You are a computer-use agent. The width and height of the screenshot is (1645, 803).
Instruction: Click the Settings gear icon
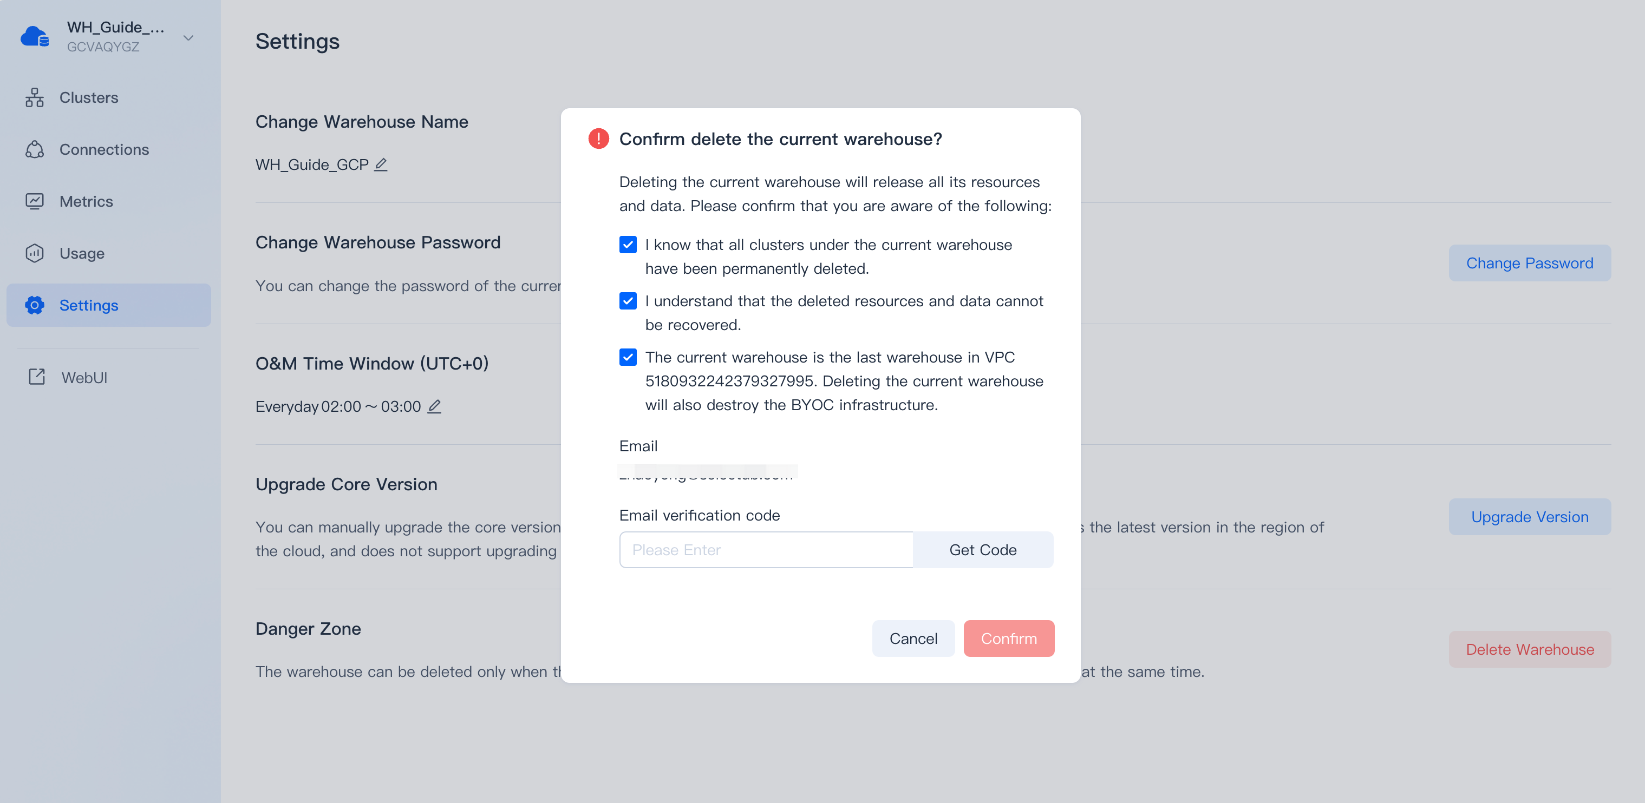[x=35, y=305]
